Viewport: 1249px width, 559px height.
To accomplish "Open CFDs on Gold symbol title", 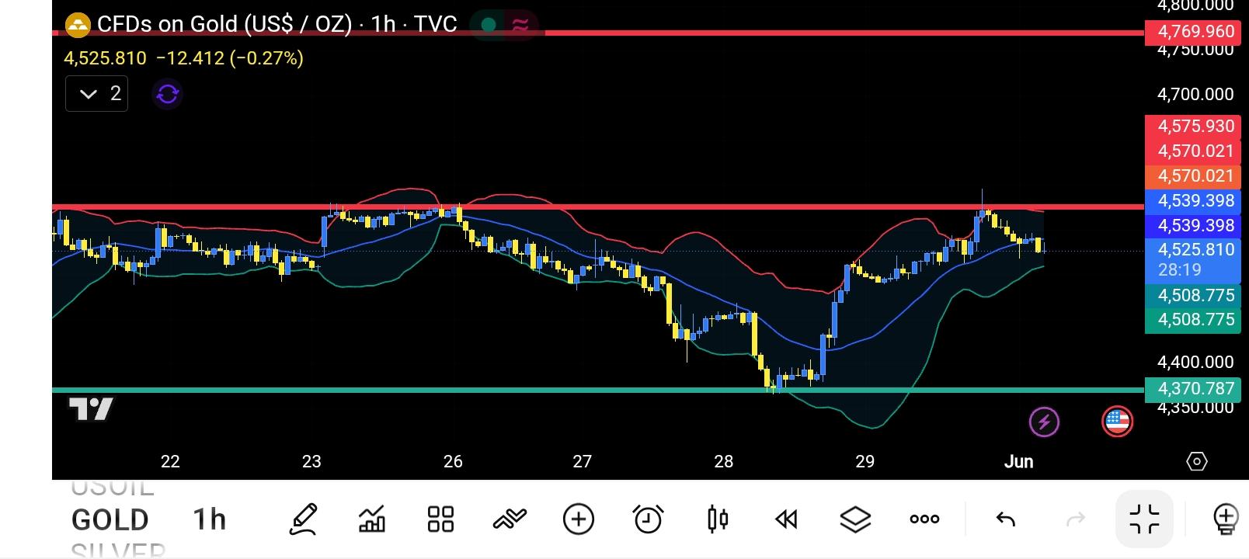I will 277,25.
